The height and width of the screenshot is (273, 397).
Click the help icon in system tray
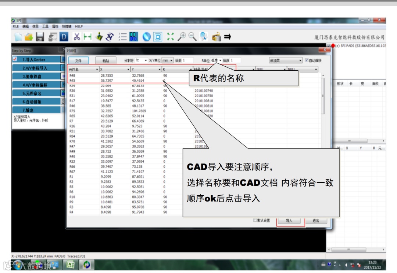[x=329, y=264]
